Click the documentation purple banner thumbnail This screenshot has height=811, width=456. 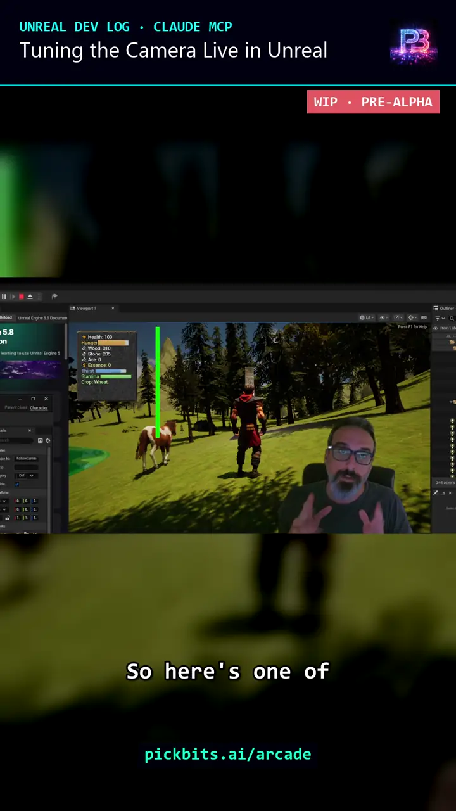point(32,369)
